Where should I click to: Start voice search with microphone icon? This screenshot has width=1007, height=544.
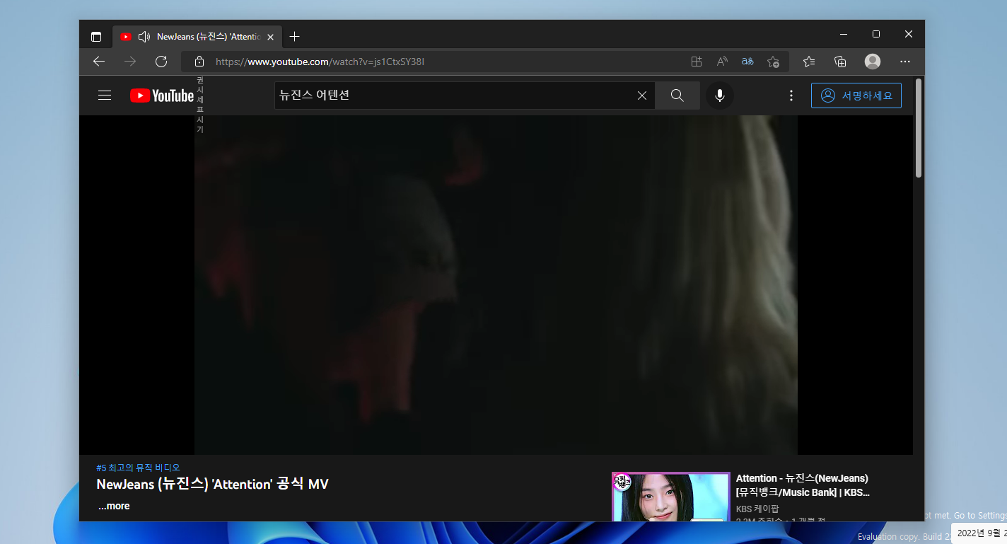[720, 96]
